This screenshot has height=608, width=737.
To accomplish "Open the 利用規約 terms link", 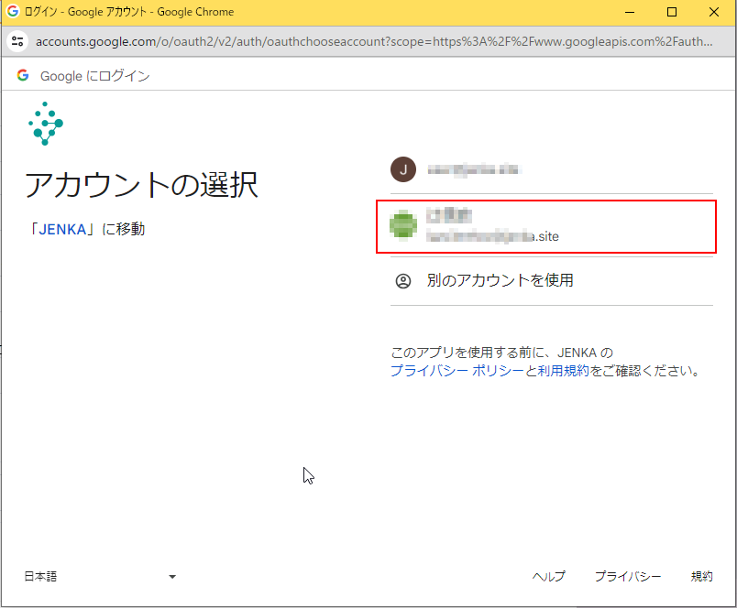I will (x=563, y=371).
